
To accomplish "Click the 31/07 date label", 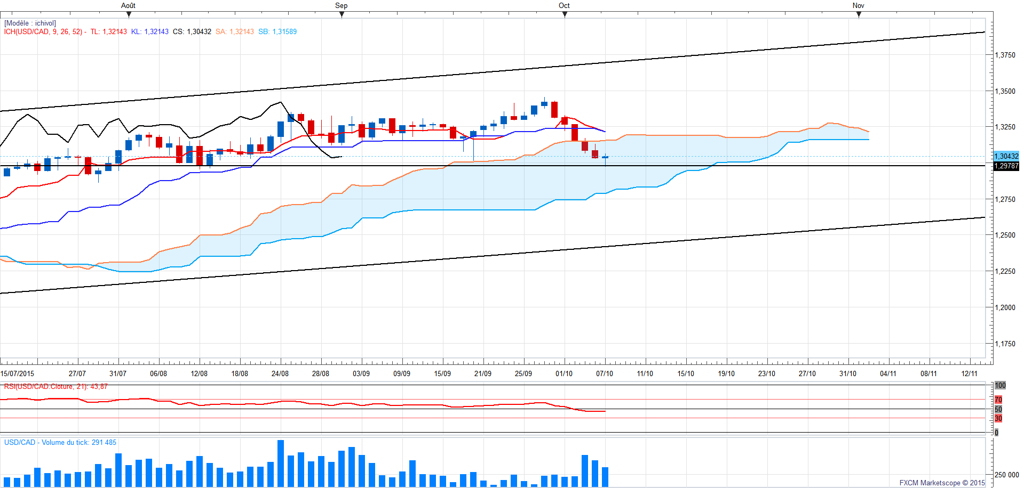I will 118,373.
